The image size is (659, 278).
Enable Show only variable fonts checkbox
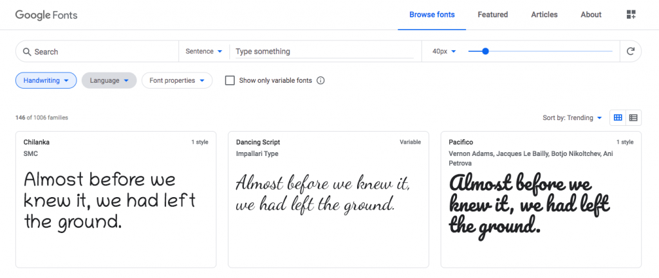pyautogui.click(x=230, y=80)
